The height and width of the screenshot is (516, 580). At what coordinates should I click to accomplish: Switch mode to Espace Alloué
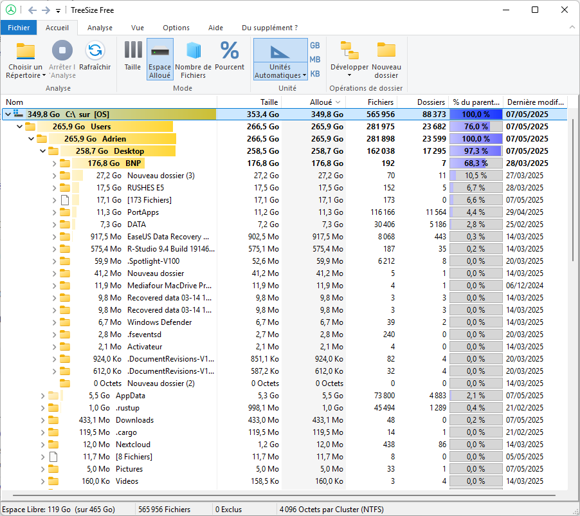(160, 59)
